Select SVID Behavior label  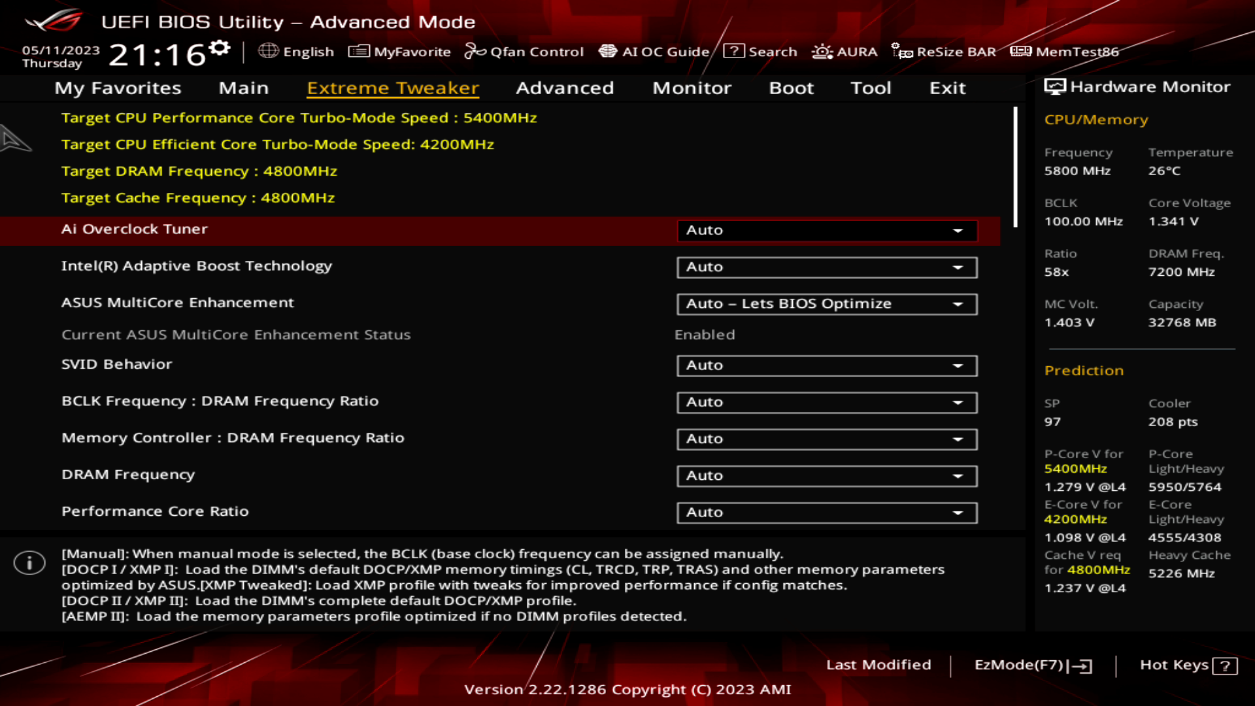point(116,364)
